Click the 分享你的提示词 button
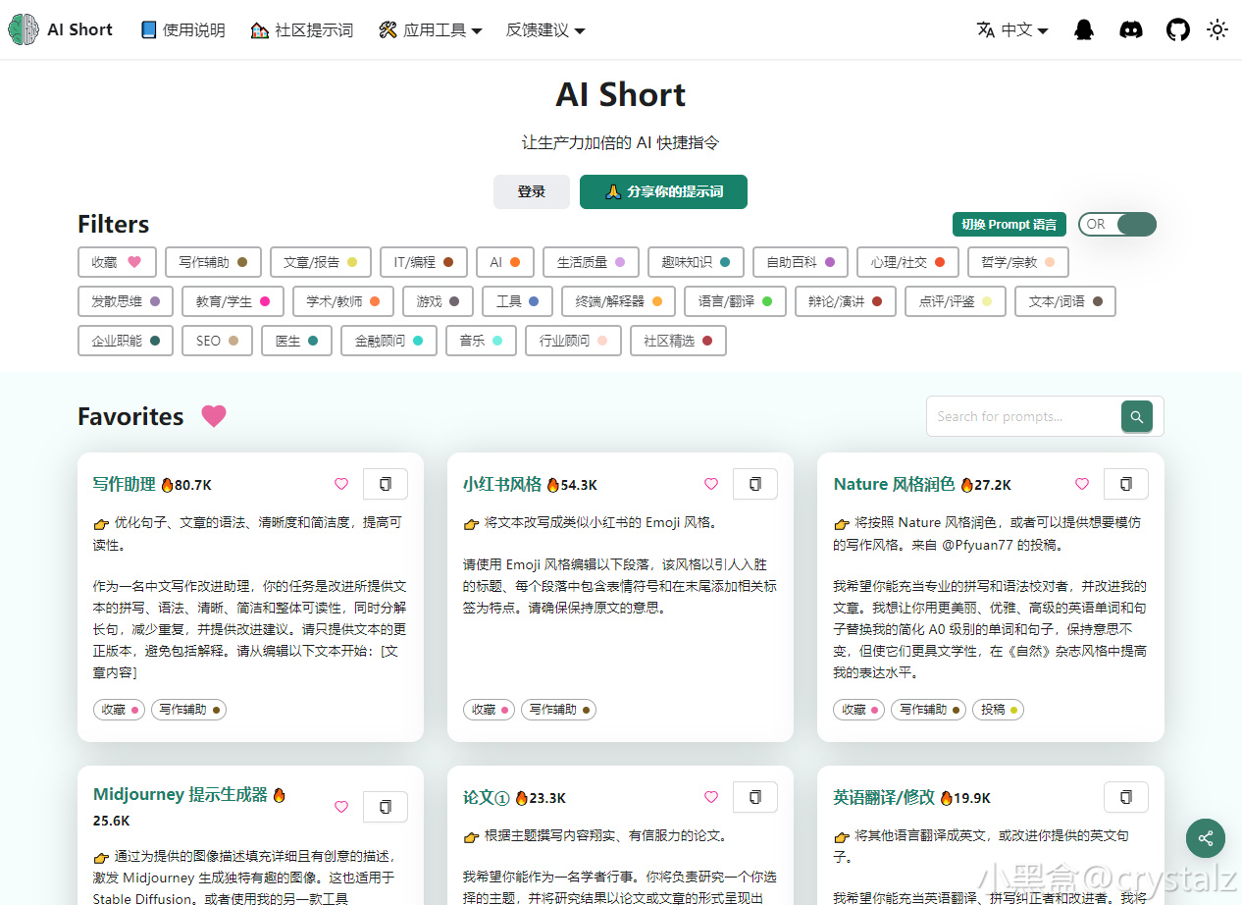Screen dimensions: 1242x905 click(x=663, y=191)
